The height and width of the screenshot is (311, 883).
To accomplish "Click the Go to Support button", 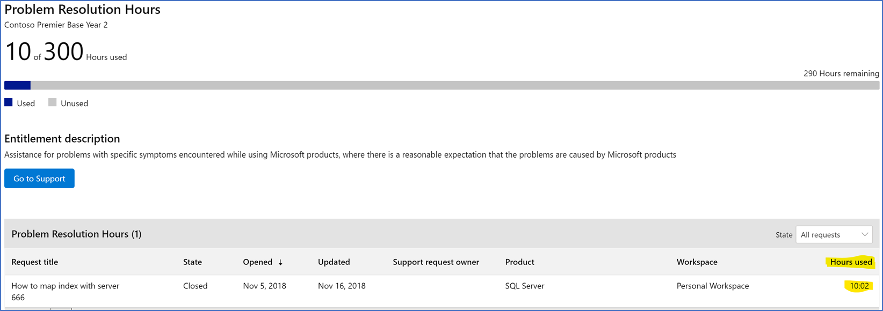I will click(x=39, y=179).
